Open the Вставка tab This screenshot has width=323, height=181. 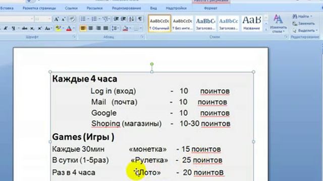point(7,8)
